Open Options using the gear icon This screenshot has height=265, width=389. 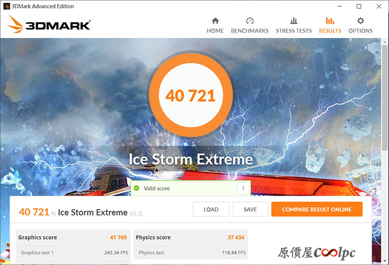[360, 20]
